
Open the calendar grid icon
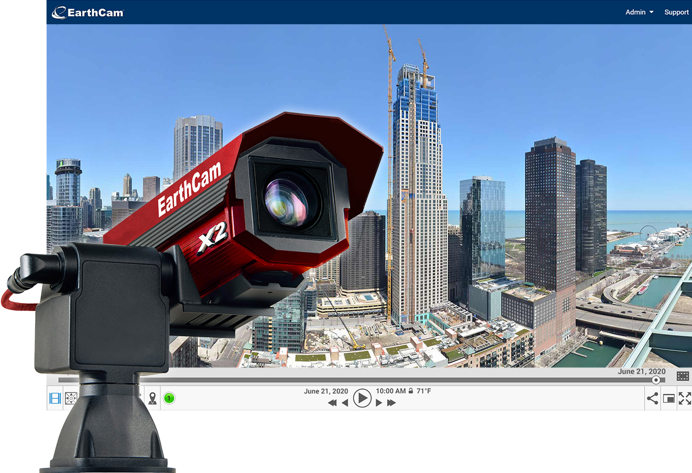(x=683, y=376)
